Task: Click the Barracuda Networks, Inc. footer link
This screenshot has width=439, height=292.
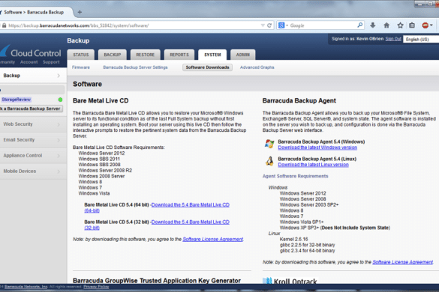Action: click(x=26, y=287)
